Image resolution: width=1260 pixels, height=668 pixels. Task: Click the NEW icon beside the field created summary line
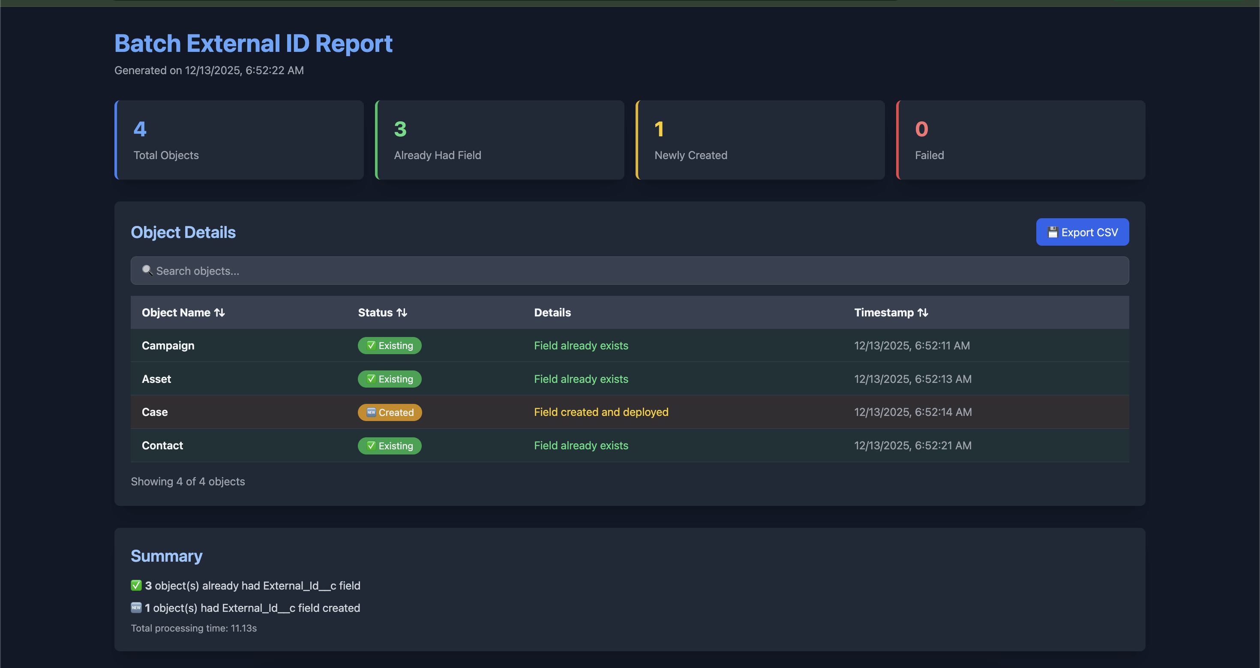coord(135,607)
